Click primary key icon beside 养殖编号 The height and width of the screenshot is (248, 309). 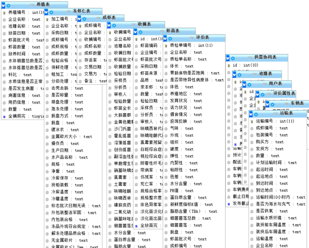4,13
